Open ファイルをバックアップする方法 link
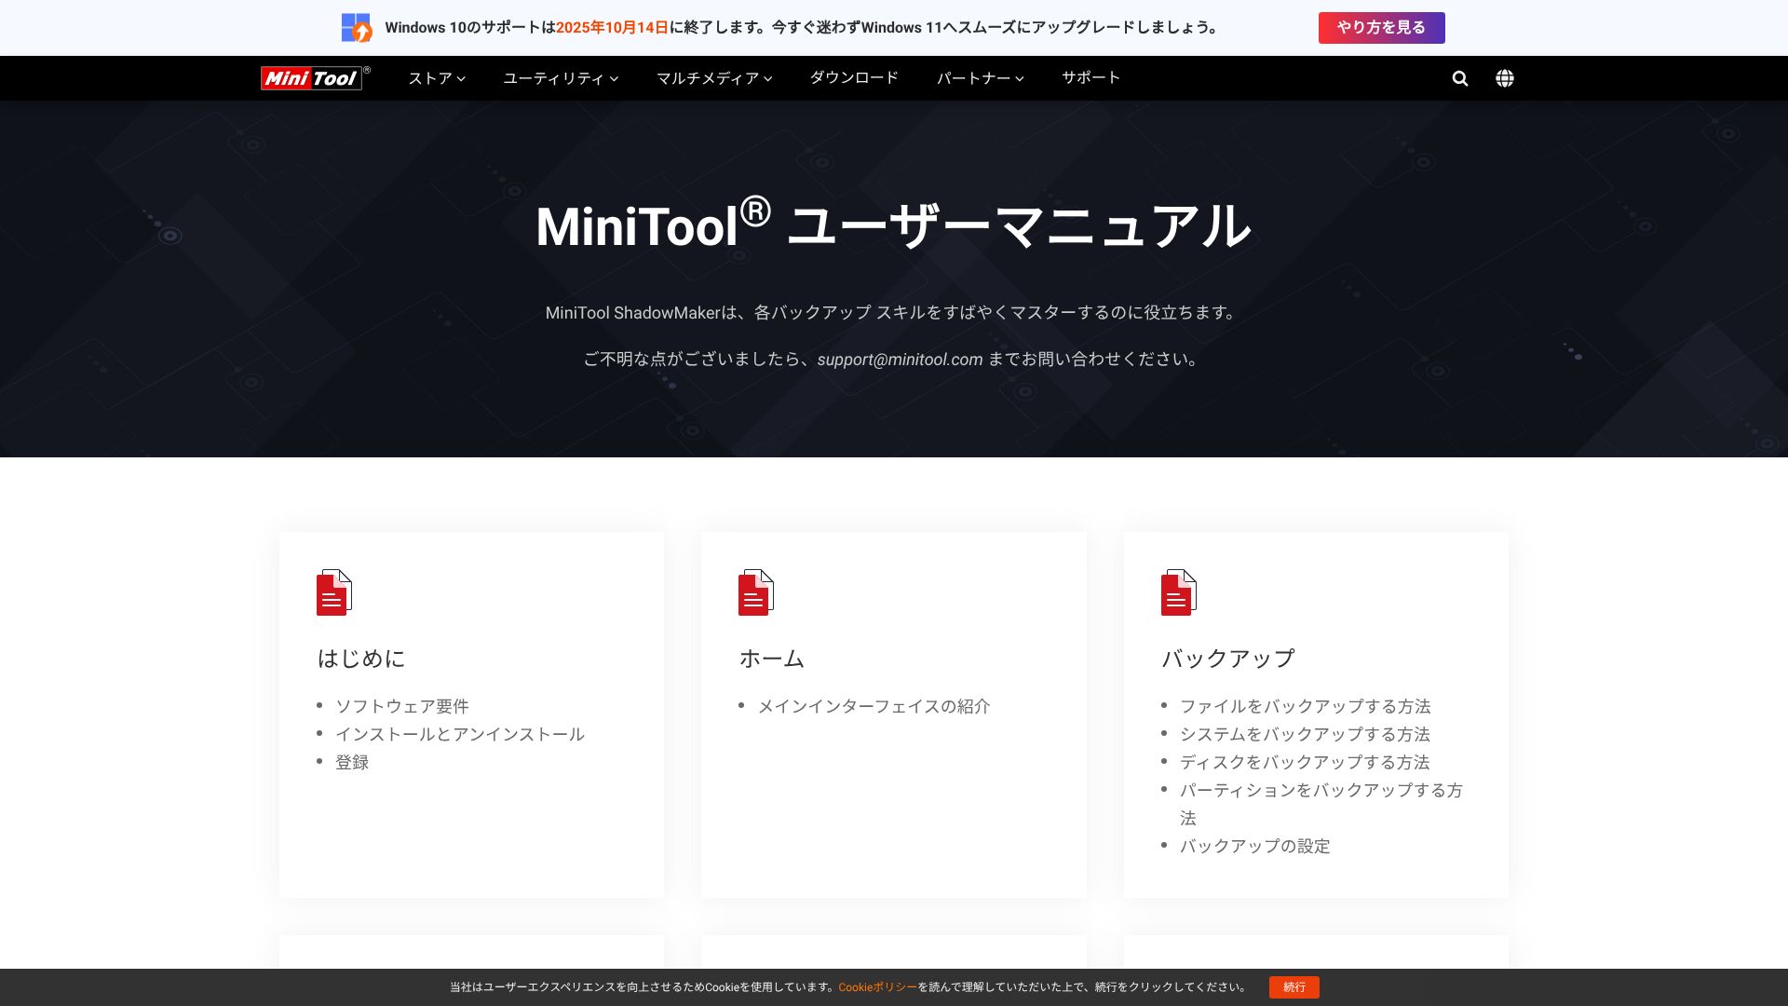Screen dimensions: 1788x1006 [x=1306, y=706]
